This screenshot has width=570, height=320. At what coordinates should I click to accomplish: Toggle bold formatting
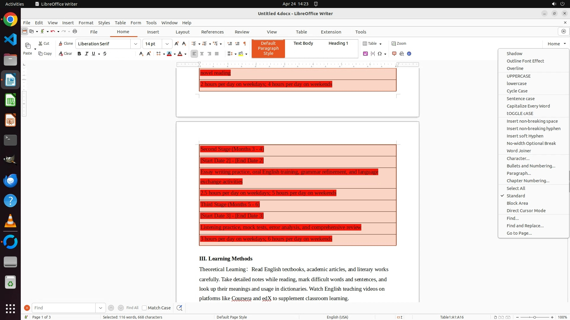[x=79, y=54]
